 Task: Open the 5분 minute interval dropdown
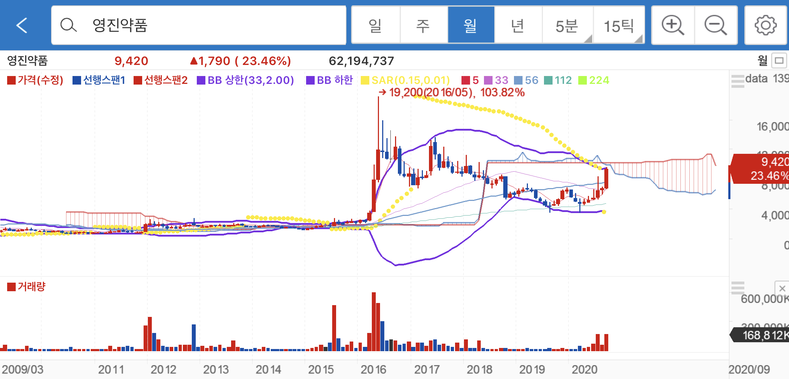[568, 25]
